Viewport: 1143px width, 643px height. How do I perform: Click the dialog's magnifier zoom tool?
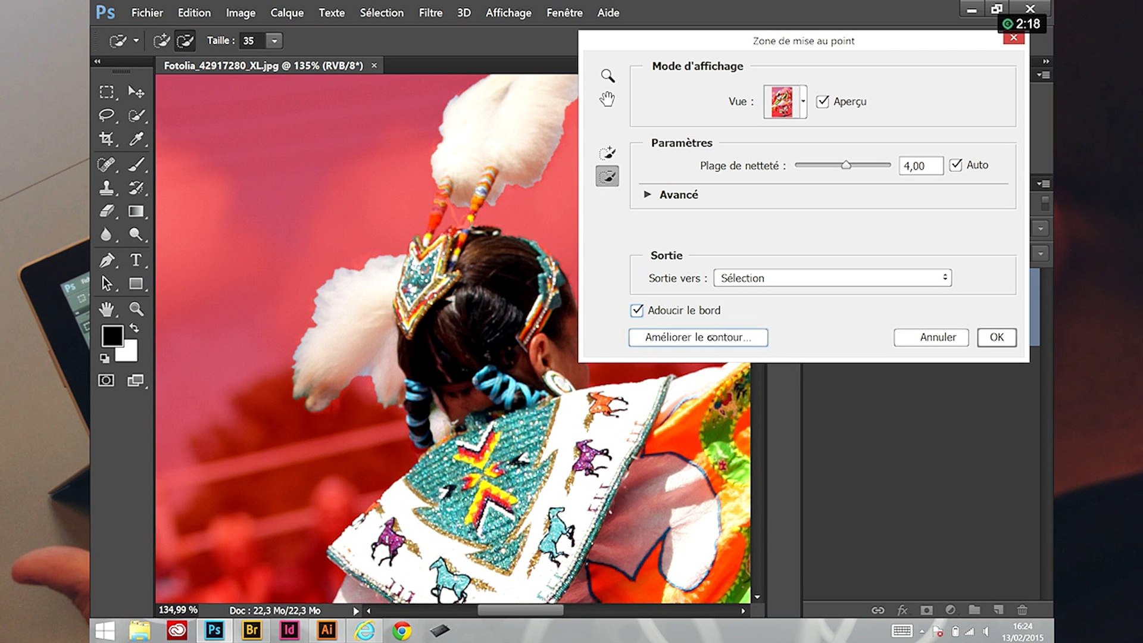[x=607, y=76]
